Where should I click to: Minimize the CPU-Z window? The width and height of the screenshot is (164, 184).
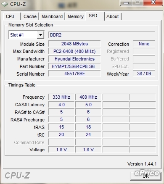(126, 3)
